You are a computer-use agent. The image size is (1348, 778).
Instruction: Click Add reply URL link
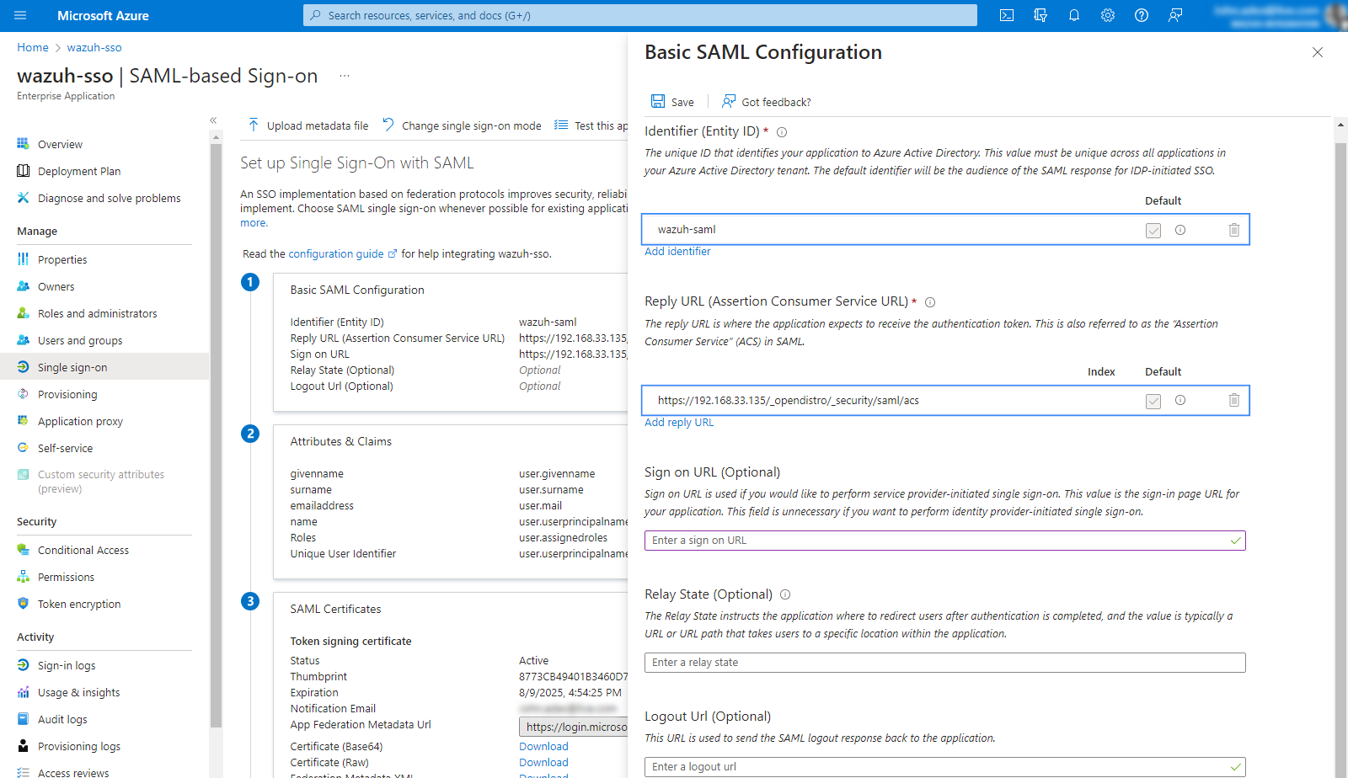coord(679,423)
